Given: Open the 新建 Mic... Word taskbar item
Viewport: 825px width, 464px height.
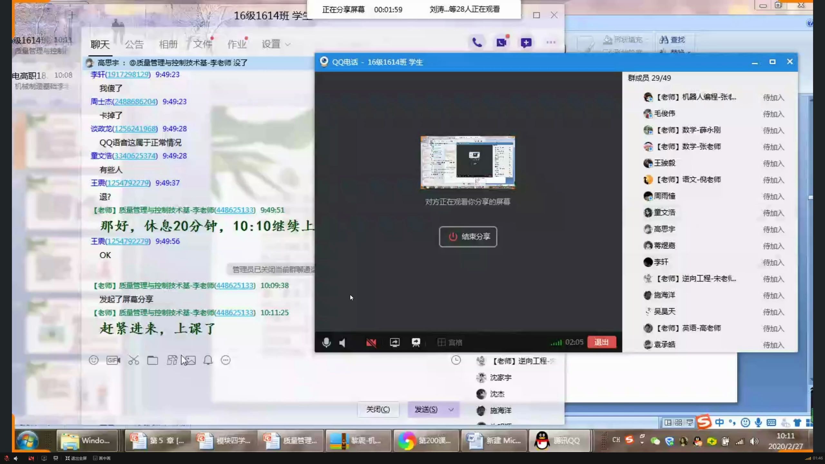Looking at the screenshot, I should click(494, 440).
